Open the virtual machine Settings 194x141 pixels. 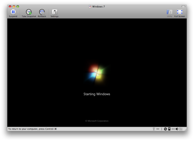(55, 13)
